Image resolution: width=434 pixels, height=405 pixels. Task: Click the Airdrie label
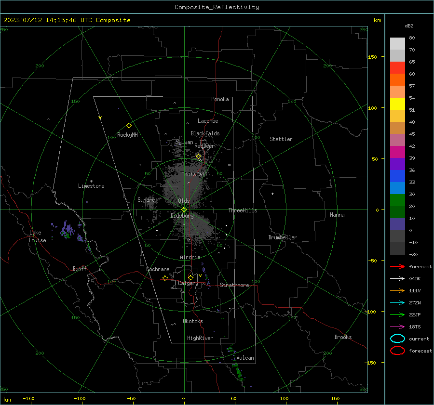[190, 257]
